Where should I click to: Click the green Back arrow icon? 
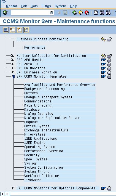coord(75,13)
